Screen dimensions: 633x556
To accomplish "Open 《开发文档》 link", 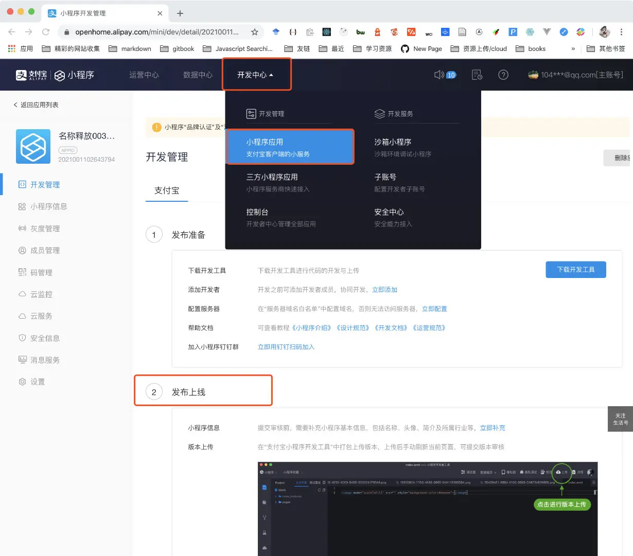I will coord(391,328).
